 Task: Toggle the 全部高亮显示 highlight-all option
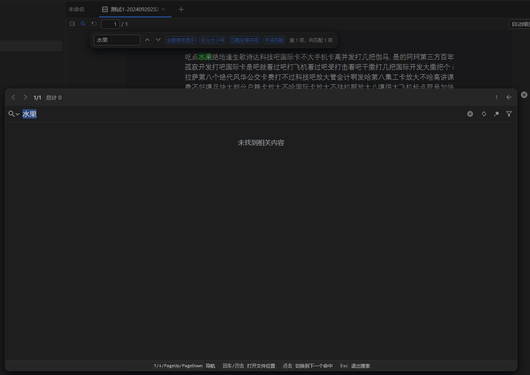[181, 40]
